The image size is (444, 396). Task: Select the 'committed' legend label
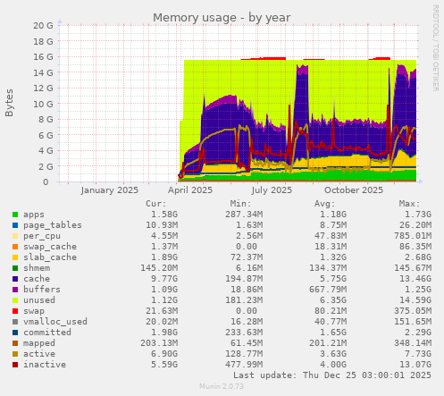coord(47,333)
